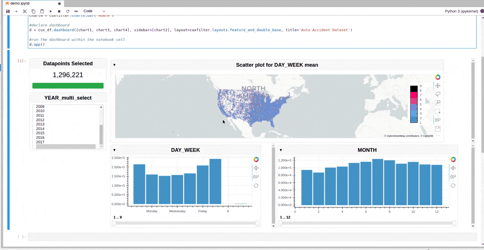Toggle the Pan tool on the MONTH chart

tap(453, 168)
